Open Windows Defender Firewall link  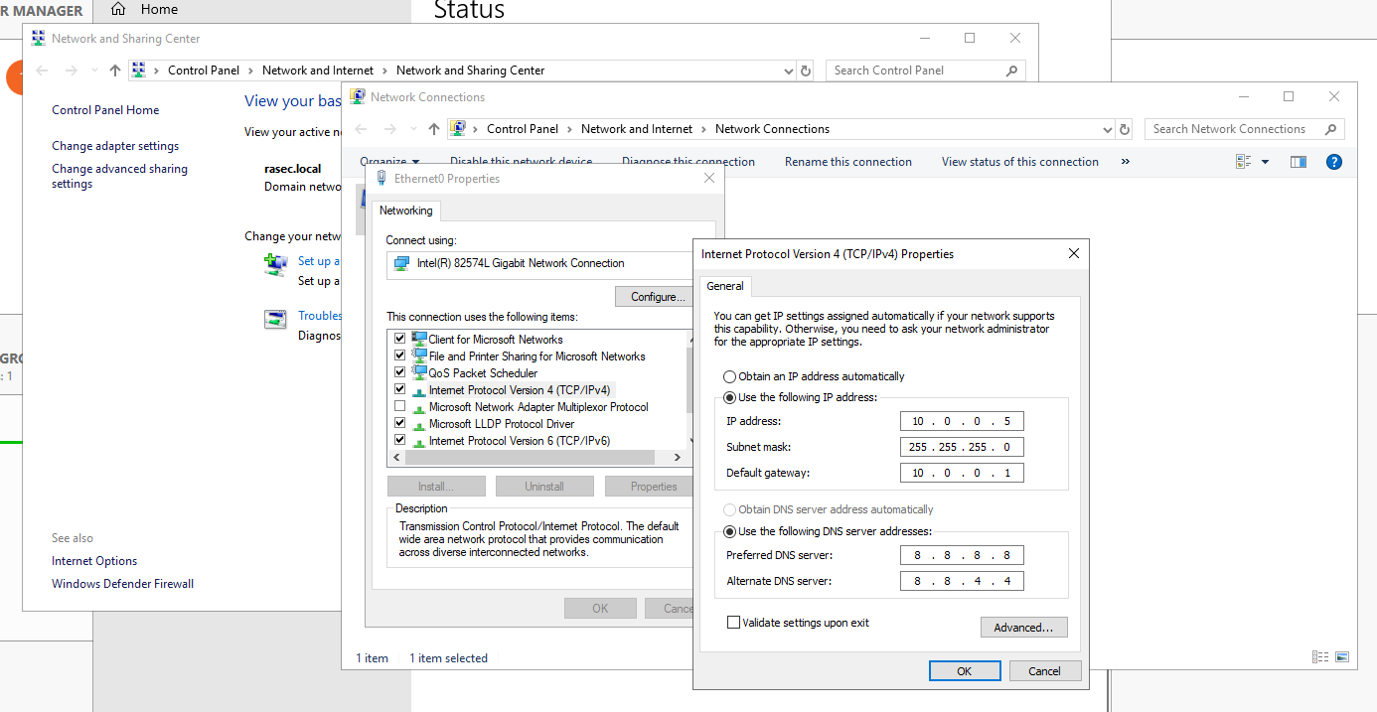coord(123,584)
